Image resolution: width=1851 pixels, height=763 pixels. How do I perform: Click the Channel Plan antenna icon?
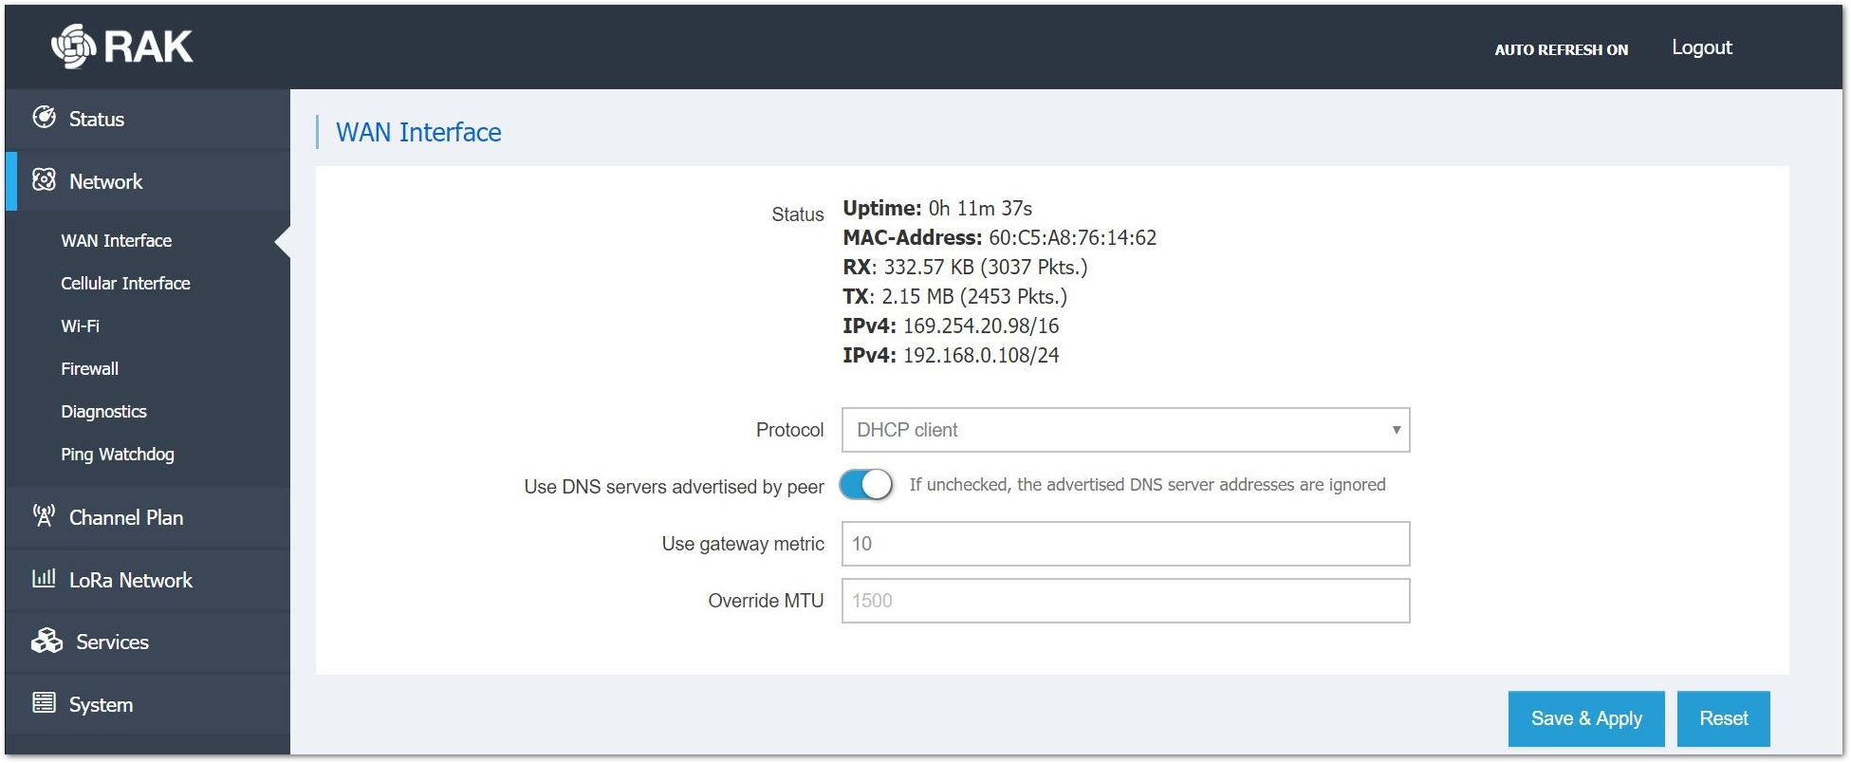(44, 516)
